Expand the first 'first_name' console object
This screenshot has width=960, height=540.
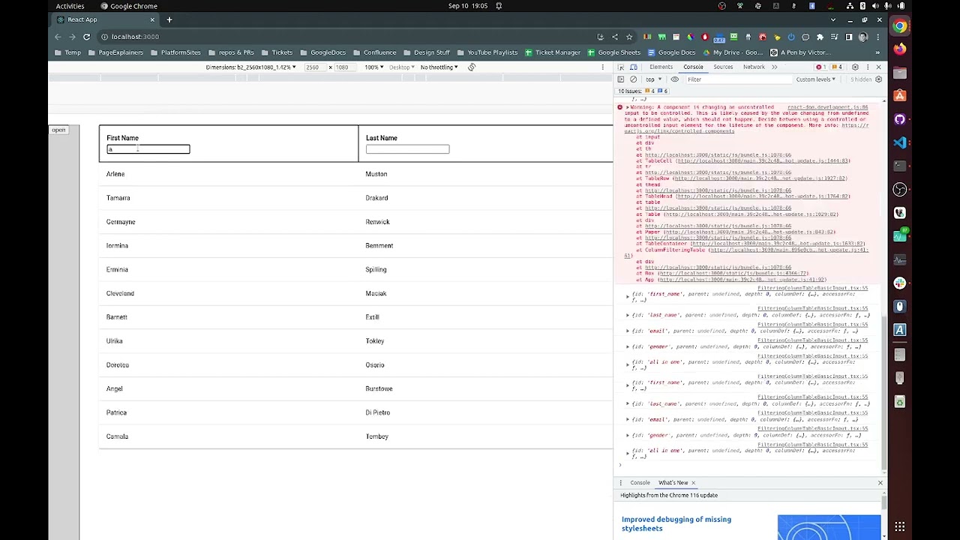628,296
